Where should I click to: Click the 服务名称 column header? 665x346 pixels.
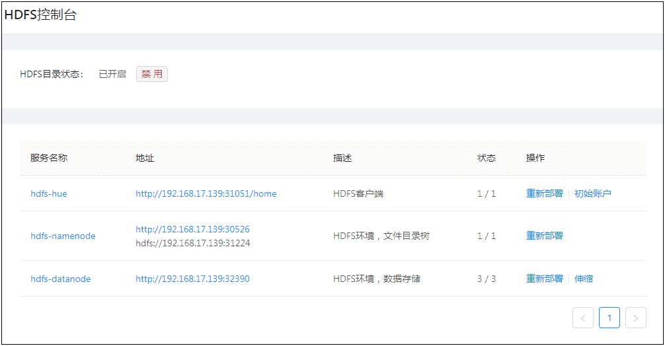(x=49, y=158)
